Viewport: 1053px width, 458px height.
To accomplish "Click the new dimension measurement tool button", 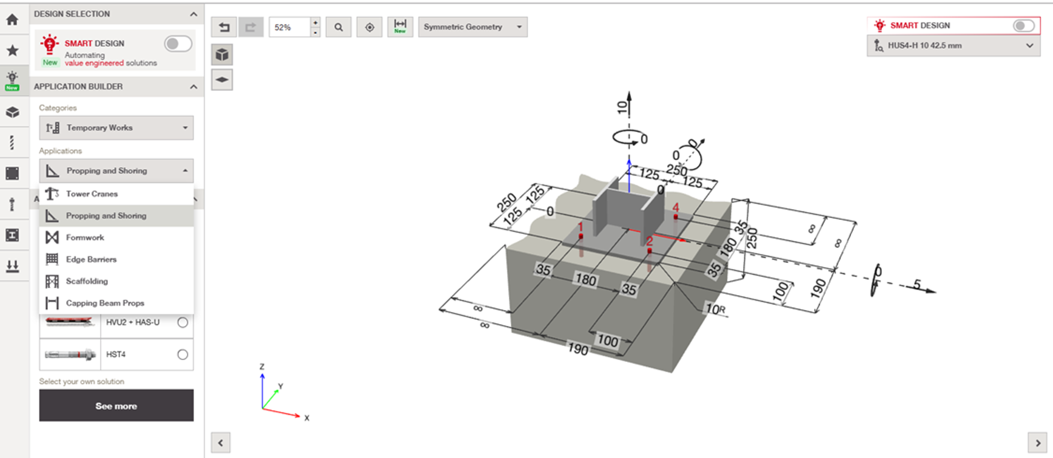I will [x=400, y=27].
